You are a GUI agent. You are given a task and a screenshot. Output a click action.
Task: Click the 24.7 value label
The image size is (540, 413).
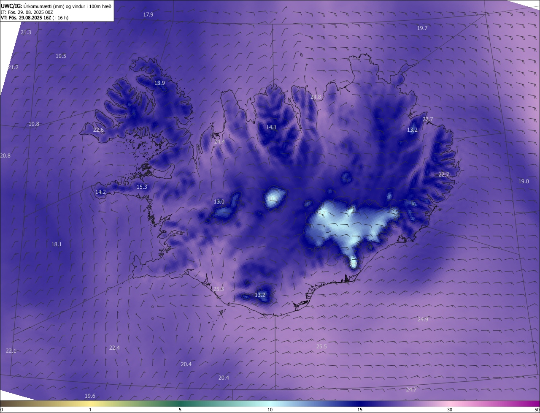coord(411,389)
